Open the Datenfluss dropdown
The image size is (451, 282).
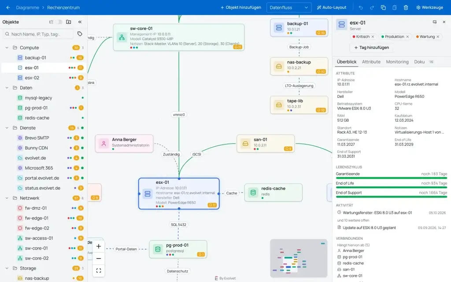[x=289, y=7]
